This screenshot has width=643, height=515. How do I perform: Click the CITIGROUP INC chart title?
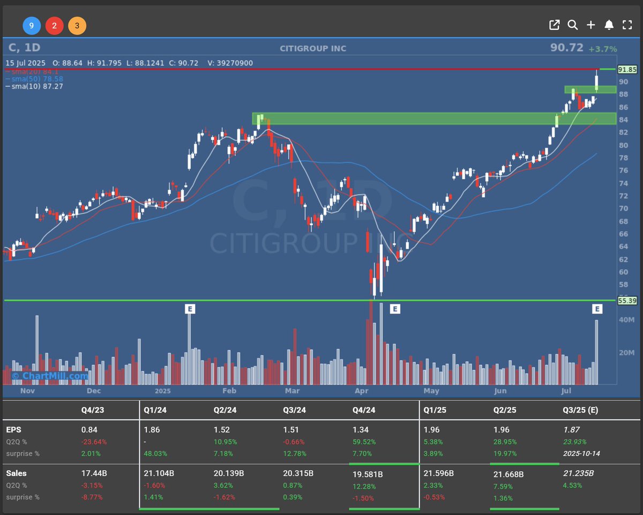tap(313, 48)
